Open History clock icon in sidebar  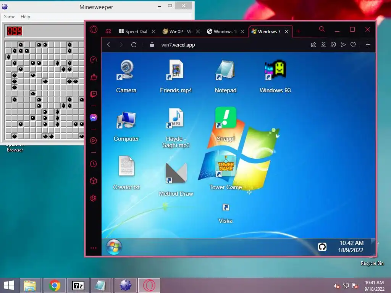94,164
